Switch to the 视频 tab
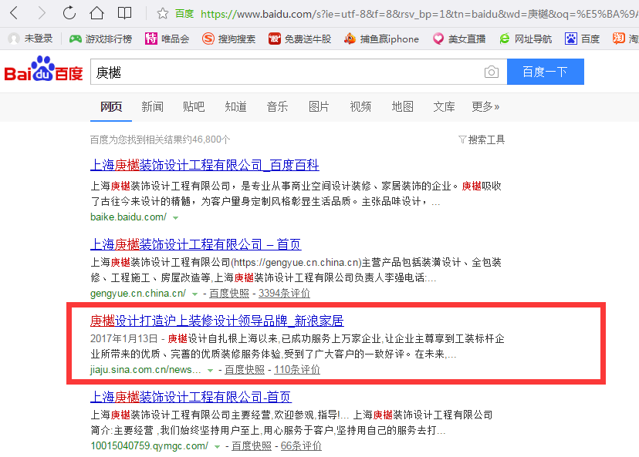This screenshot has height=457, width=639. tap(360, 106)
